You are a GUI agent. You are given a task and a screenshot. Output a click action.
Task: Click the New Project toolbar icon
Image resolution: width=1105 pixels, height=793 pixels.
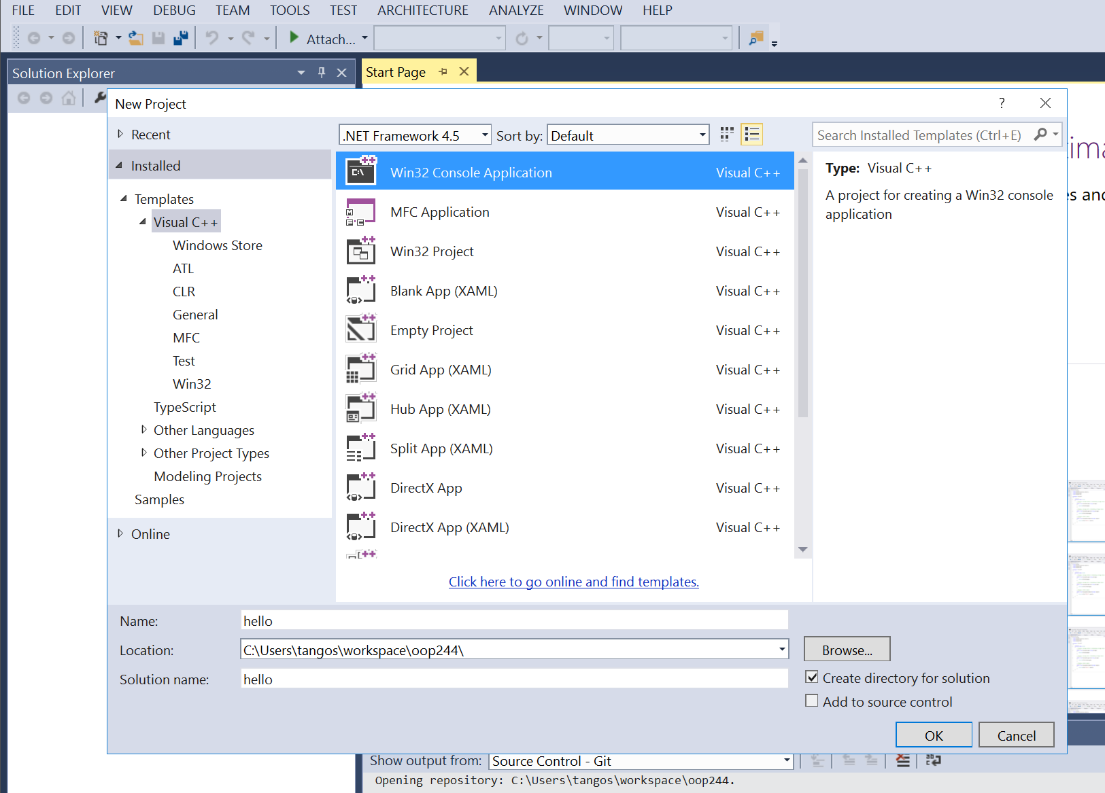point(101,38)
